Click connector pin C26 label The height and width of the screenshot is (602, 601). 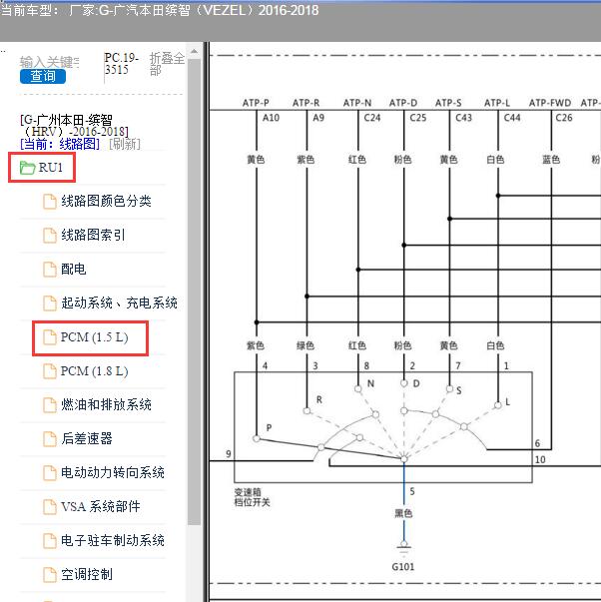point(564,118)
